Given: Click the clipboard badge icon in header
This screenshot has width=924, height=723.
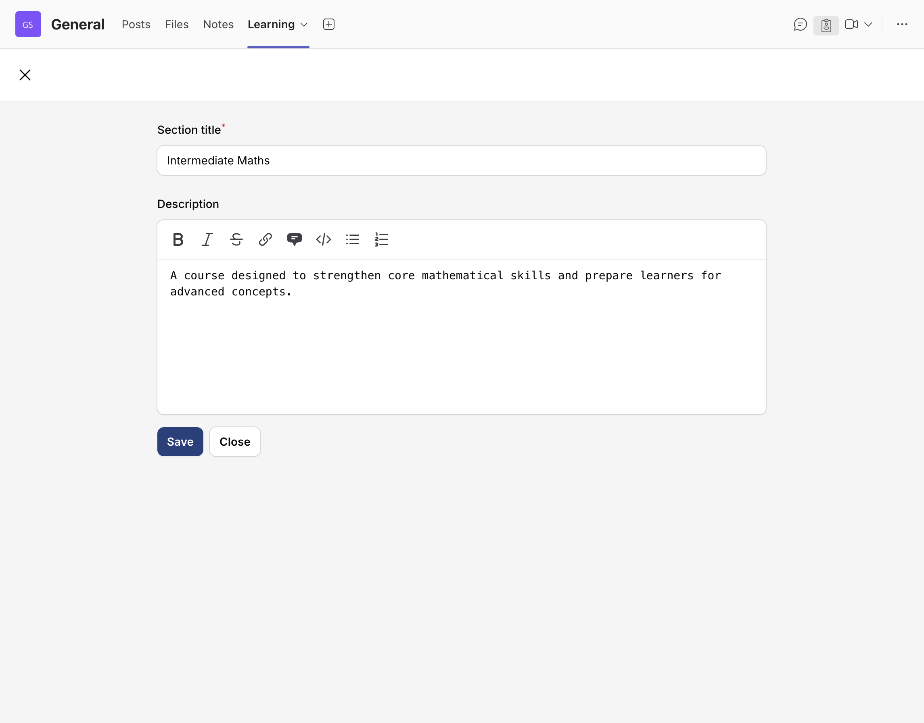Looking at the screenshot, I should tap(826, 25).
